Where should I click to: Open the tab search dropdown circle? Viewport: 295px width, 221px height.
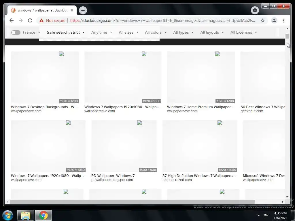(x=255, y=10)
